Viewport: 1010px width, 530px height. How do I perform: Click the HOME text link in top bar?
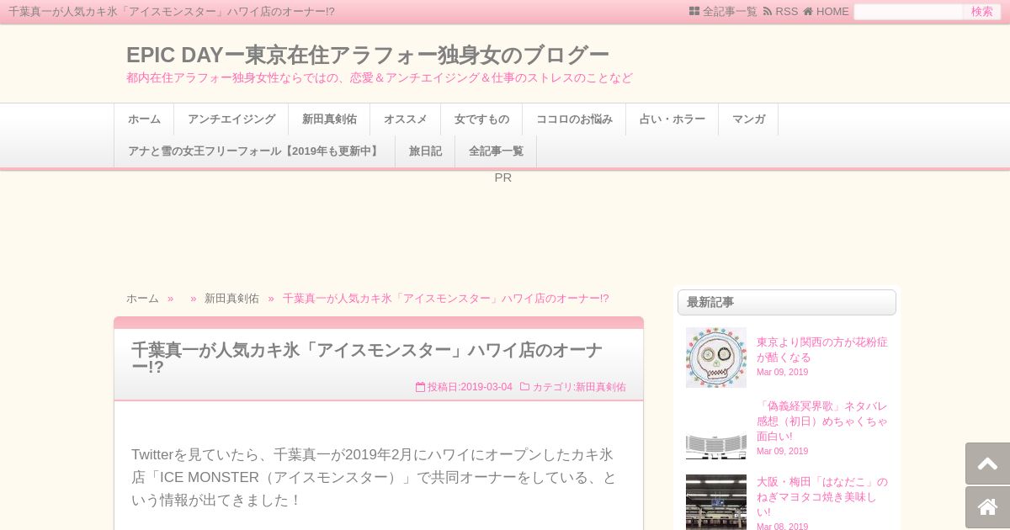[x=832, y=12]
